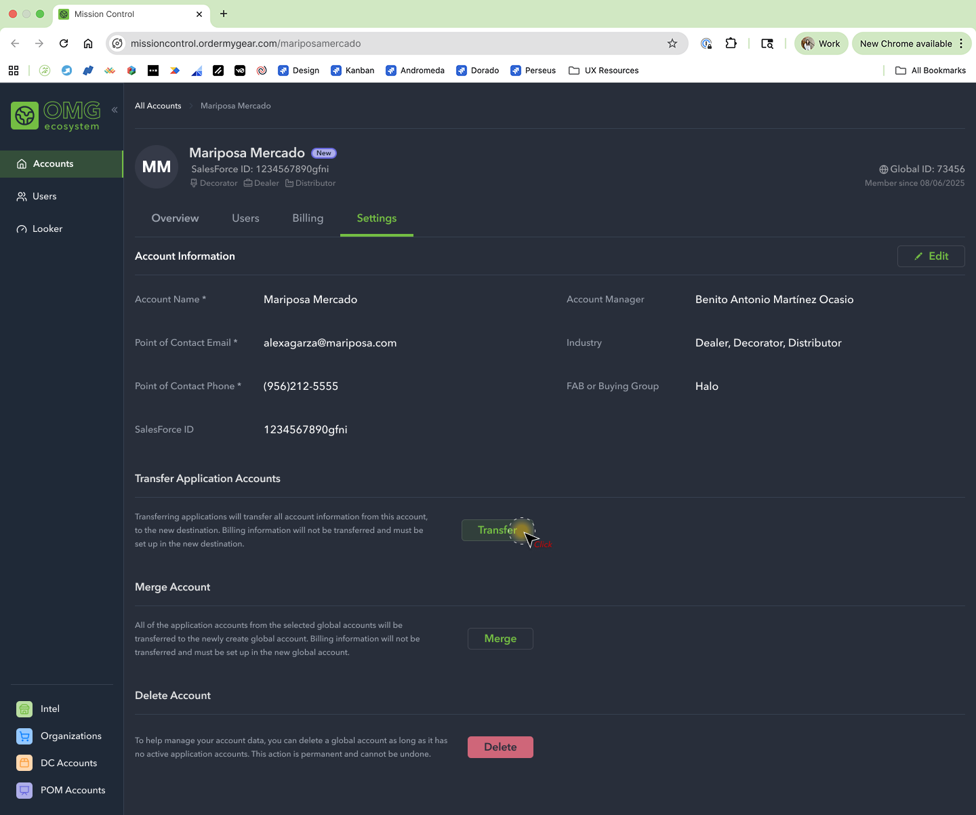This screenshot has height=815, width=976.
Task: Click the address bar URL
Action: click(x=245, y=43)
